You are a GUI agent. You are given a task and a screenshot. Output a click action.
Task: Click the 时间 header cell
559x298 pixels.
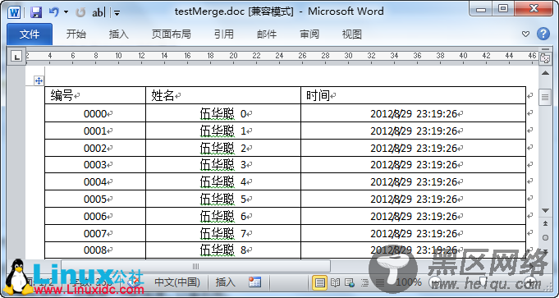click(x=413, y=95)
